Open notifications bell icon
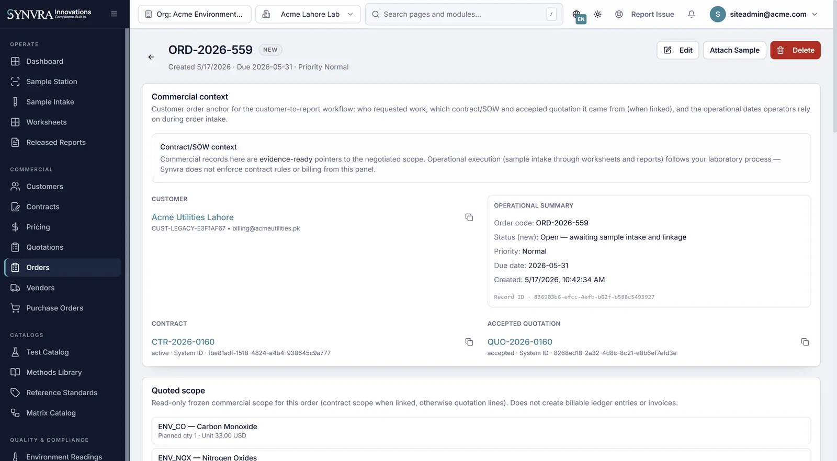 click(692, 14)
